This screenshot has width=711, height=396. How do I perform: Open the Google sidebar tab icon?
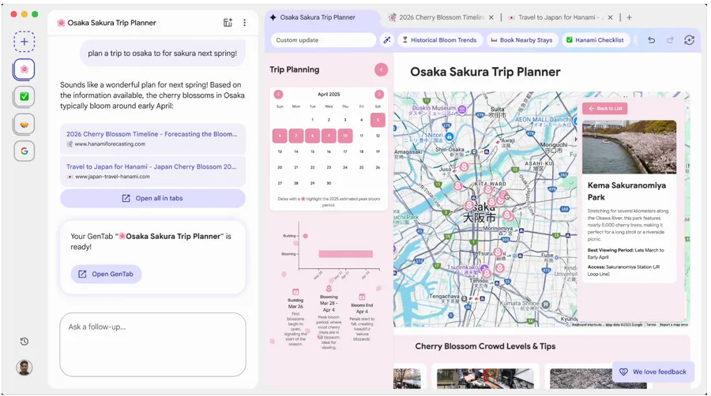coord(24,151)
